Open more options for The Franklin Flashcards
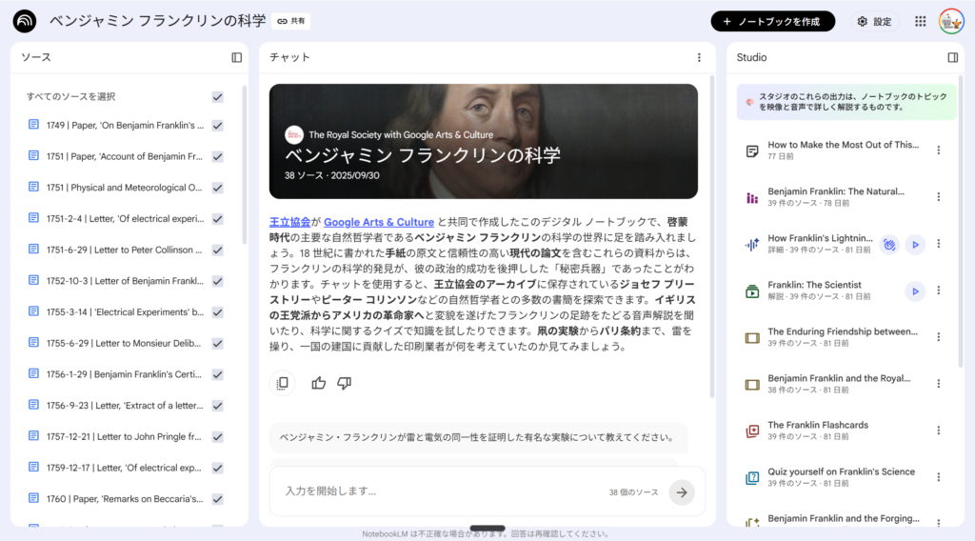Image resolution: width=975 pixels, height=541 pixels. click(x=939, y=431)
